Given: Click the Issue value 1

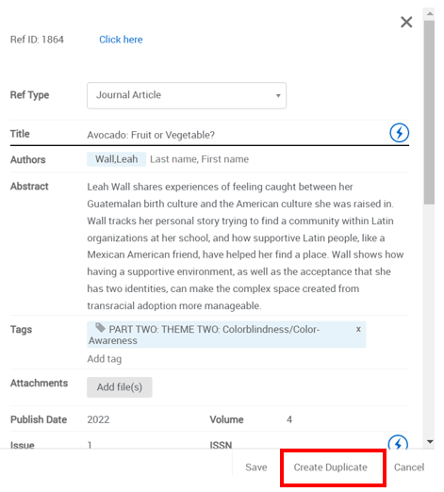Looking at the screenshot, I should point(90,445).
